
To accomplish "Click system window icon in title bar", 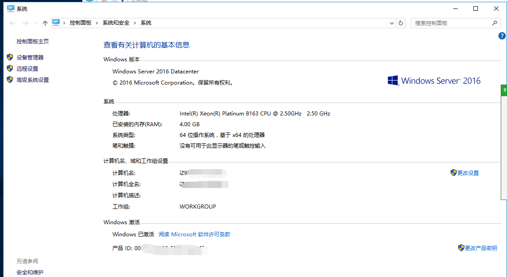I will [11, 9].
